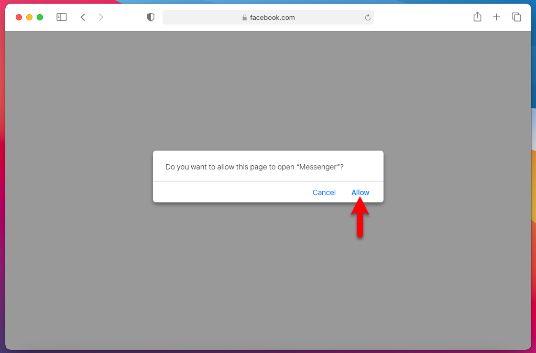Make the Safari window full screen with the green button
536x353 pixels.
click(x=40, y=17)
